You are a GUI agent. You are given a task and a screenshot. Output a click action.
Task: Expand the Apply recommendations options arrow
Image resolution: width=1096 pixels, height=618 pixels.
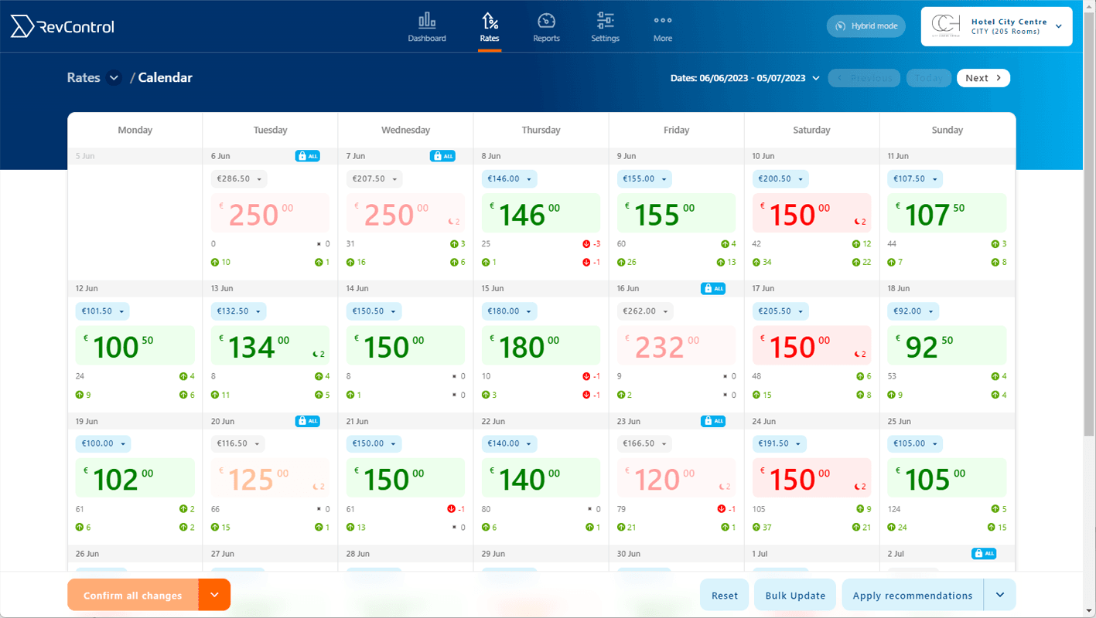[1000, 595]
